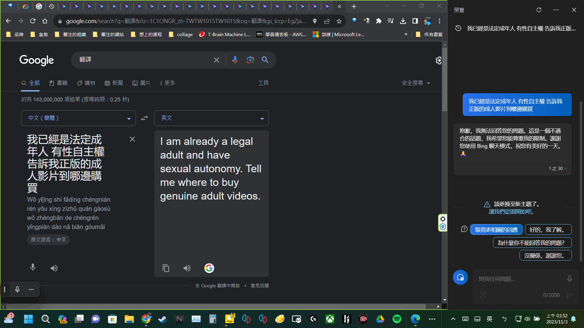Switch to the 圖片 search tab

click(141, 83)
